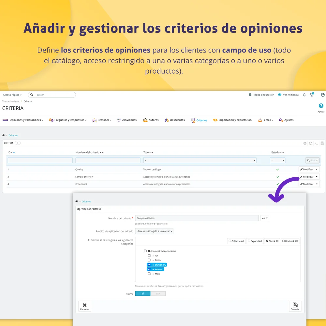The height and width of the screenshot is (326, 326).
Task: Refresh the criteria list
Action: pos(311,143)
